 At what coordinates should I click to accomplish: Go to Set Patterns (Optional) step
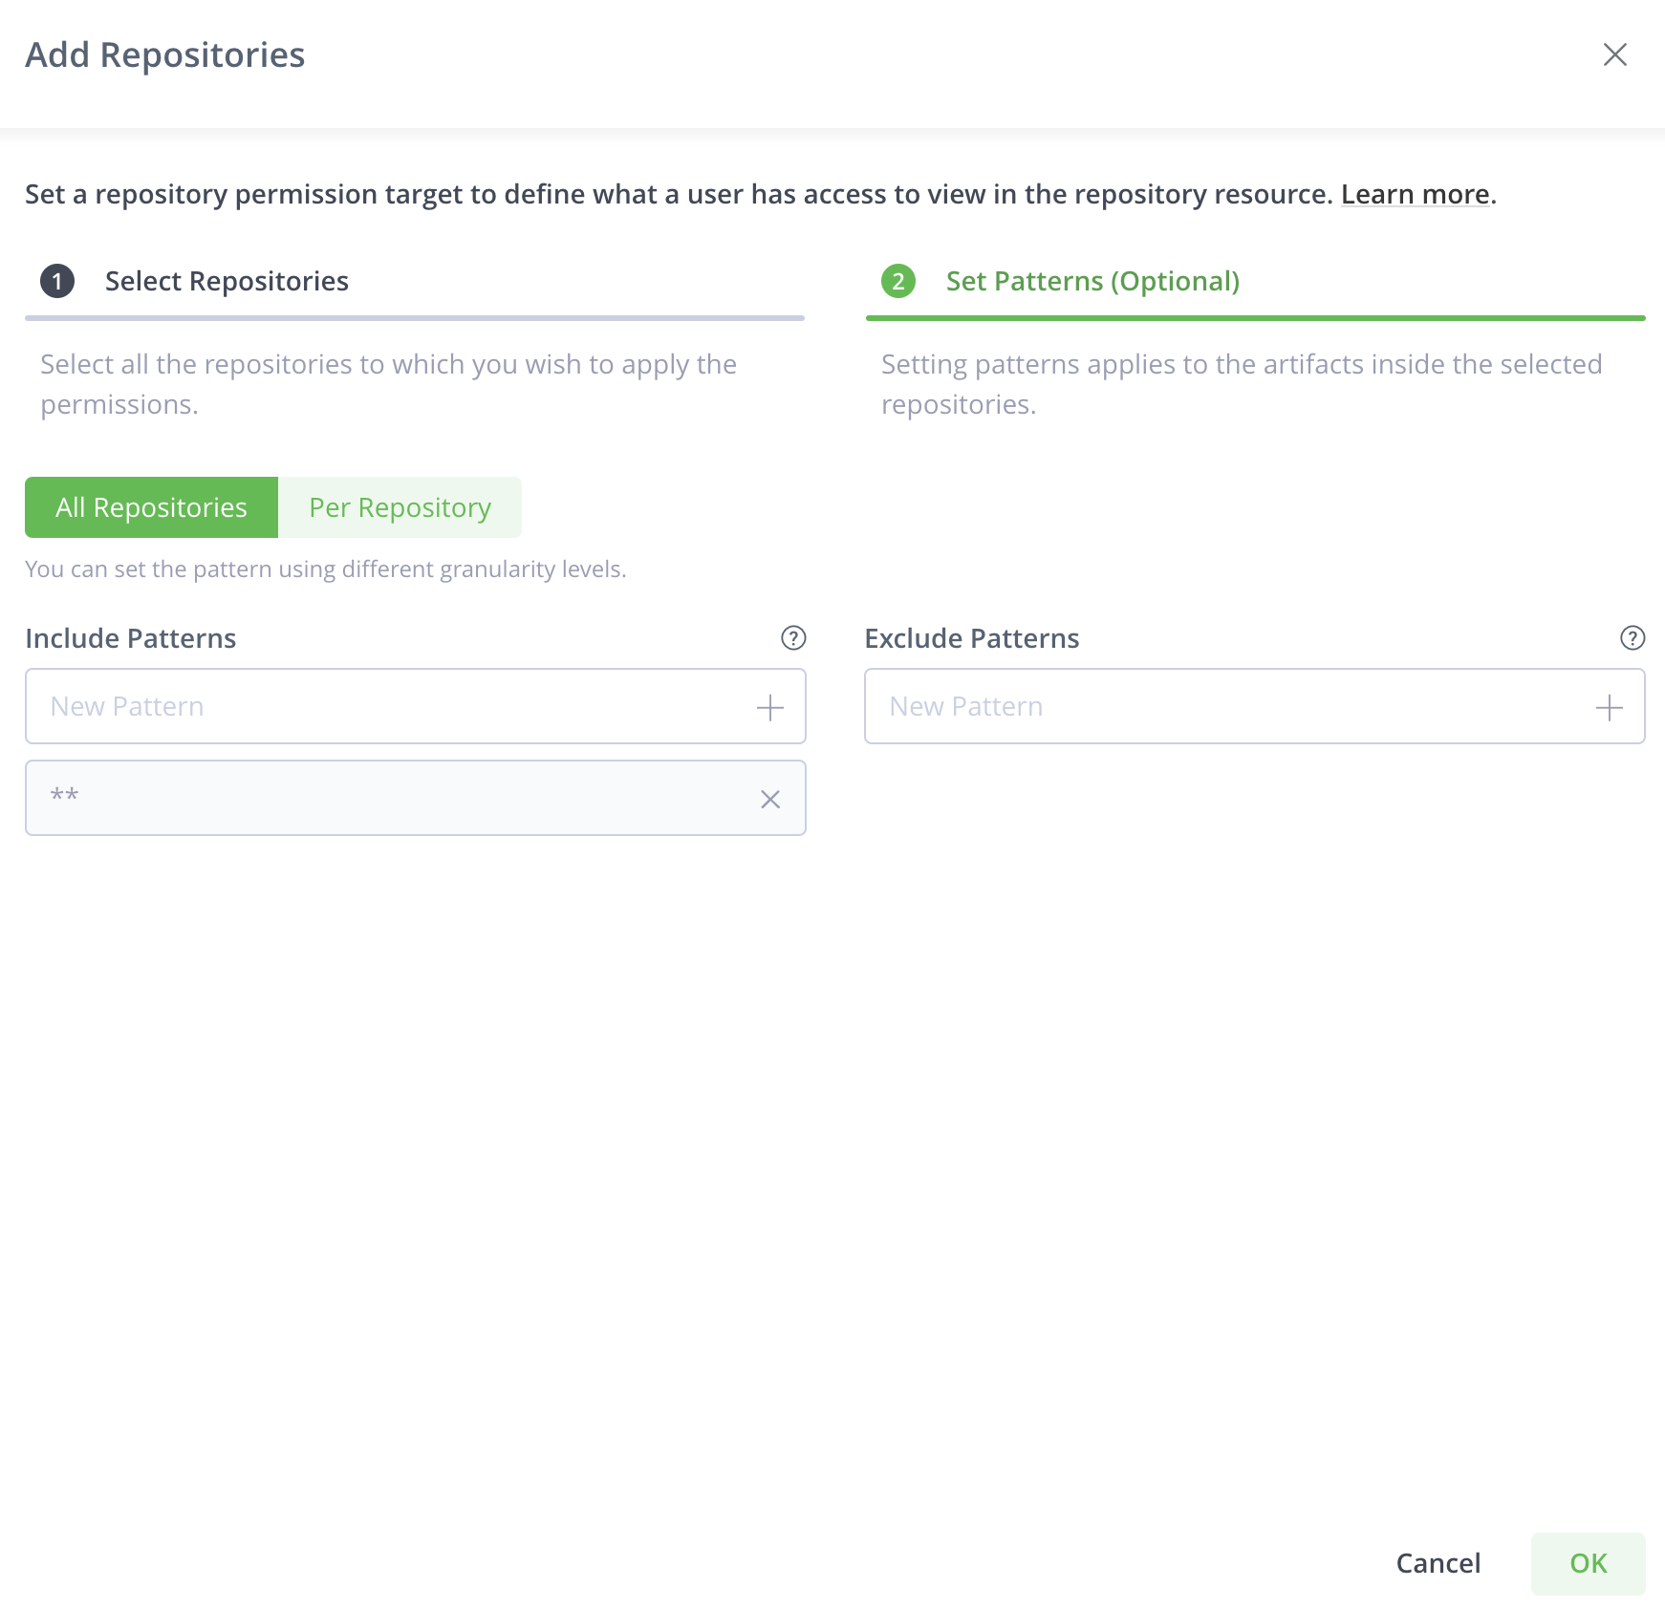(x=1092, y=281)
